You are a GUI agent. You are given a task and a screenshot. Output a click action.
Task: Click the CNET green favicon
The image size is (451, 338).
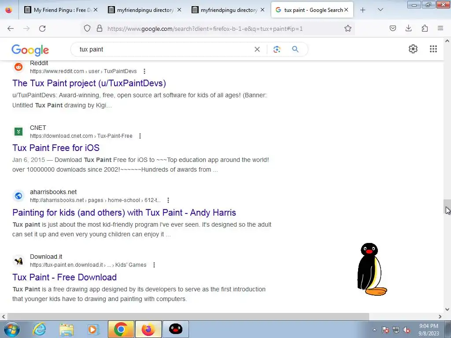point(18,132)
